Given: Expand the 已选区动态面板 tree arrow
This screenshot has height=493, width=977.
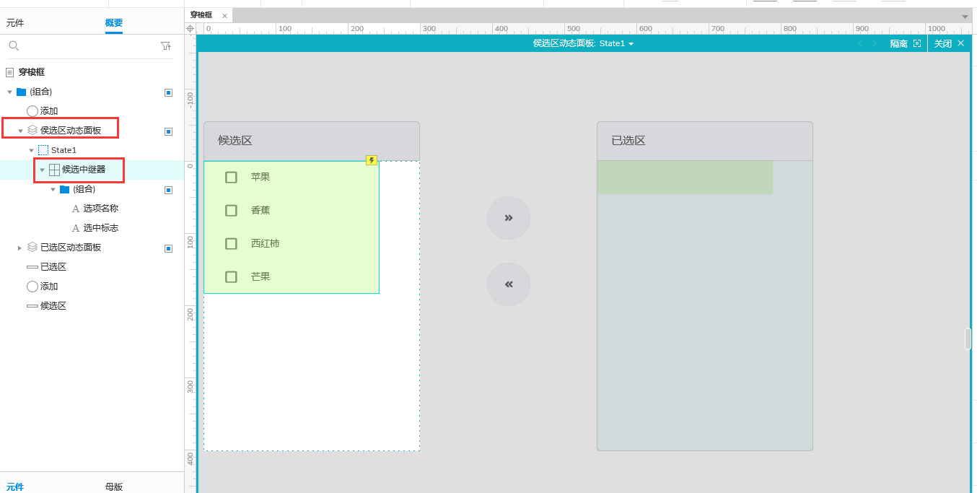Looking at the screenshot, I should point(20,248).
